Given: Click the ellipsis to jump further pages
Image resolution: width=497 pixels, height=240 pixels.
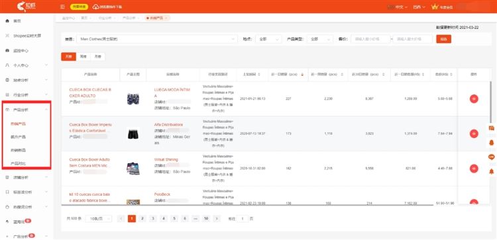Looking at the screenshot, I should (195, 218).
